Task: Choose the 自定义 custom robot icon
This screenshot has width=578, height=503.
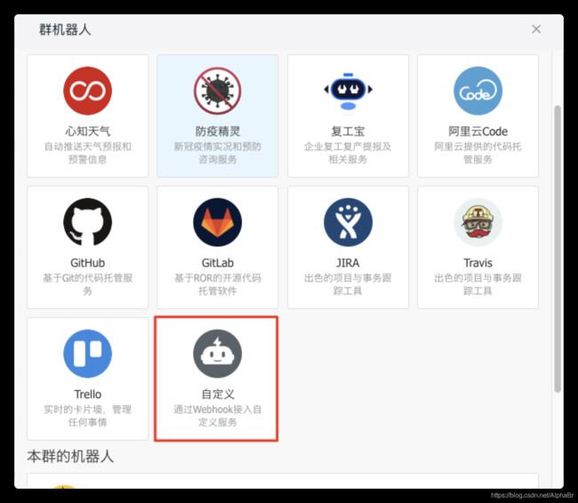Action: tap(218, 354)
